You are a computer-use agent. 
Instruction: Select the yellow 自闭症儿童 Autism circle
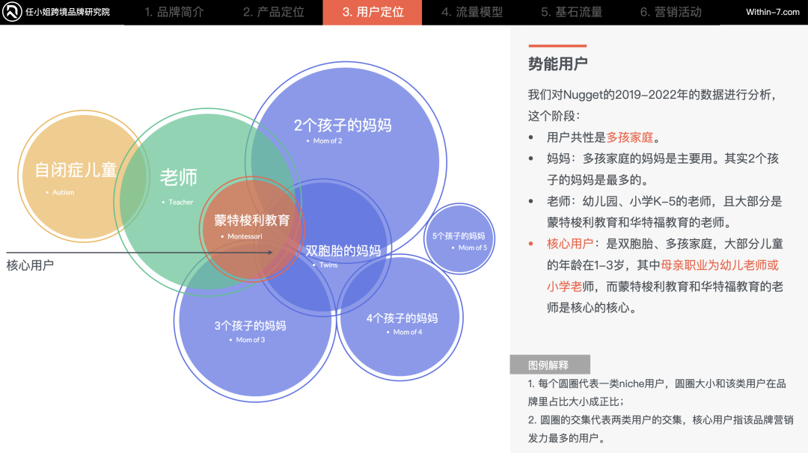(x=75, y=172)
